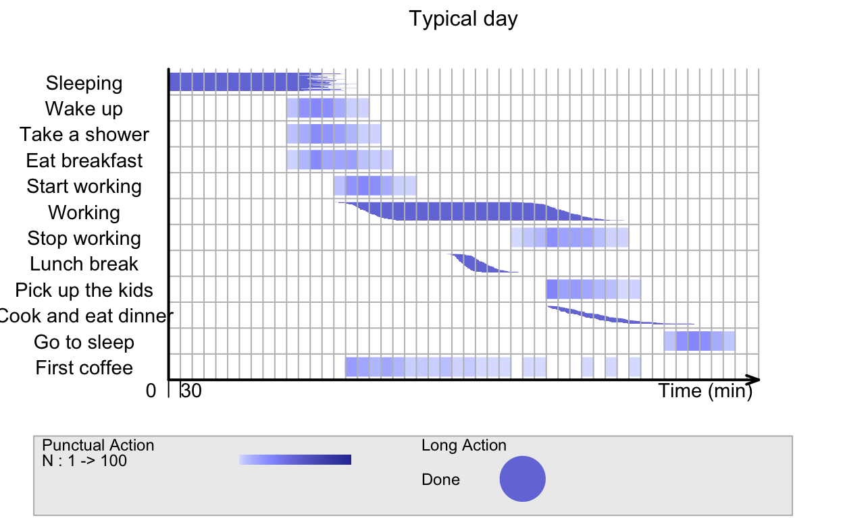Click the Pick up the kids bar
This screenshot has height=518, width=843.
(593, 289)
